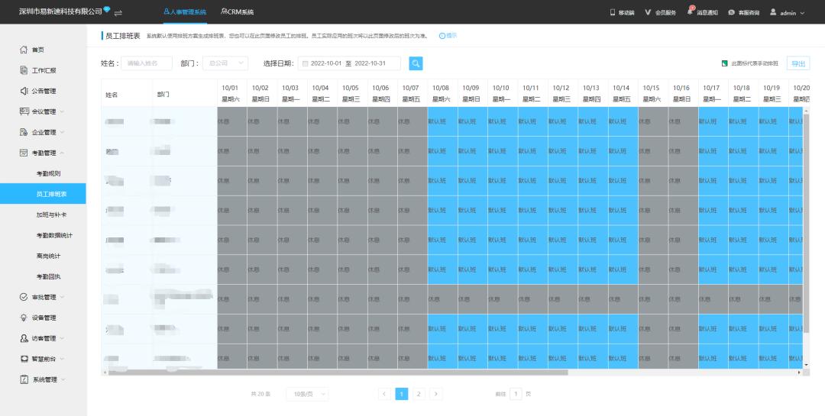Image resolution: width=825 pixels, height=416 pixels.
Task: Open the 考勤规则 submenu item
Action: [48, 173]
